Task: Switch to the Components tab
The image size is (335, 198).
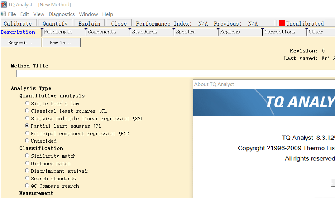Action: tap(102, 32)
